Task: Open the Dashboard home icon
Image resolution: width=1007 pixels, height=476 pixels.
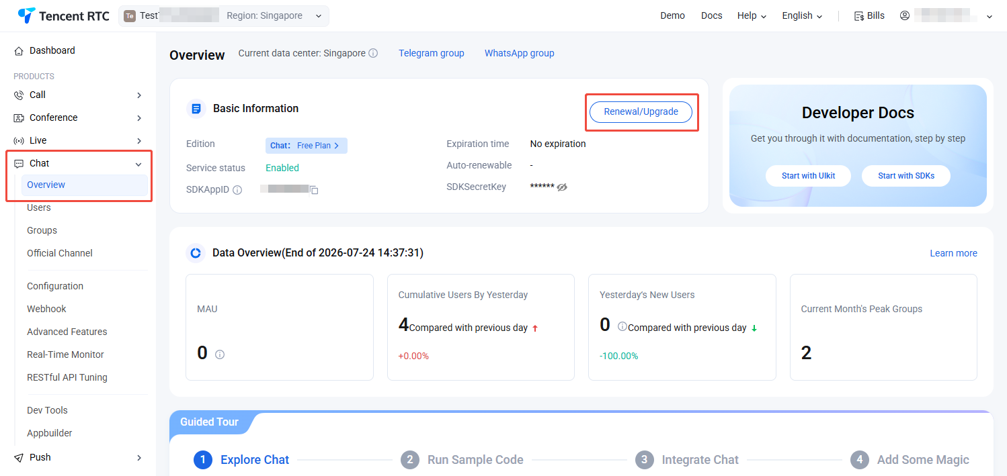Action: (x=19, y=51)
